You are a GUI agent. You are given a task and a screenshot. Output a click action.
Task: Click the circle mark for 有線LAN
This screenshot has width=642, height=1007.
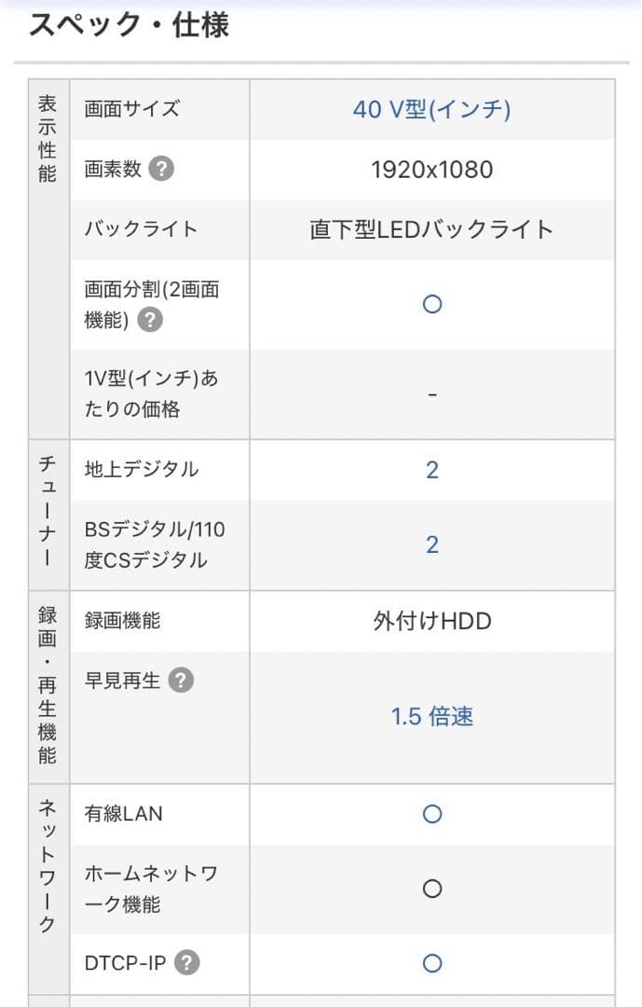point(431,813)
